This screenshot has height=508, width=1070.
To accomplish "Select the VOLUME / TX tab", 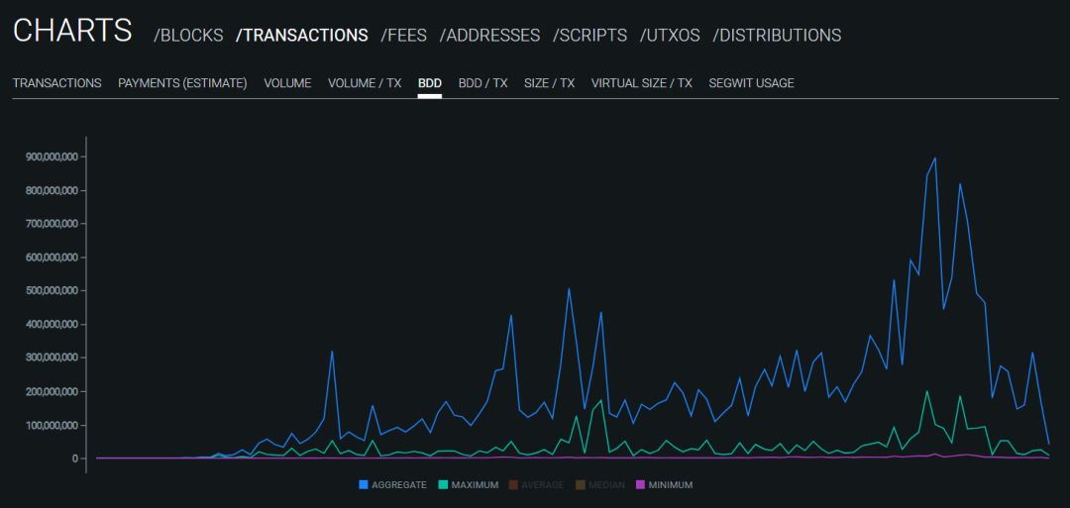I will pyautogui.click(x=365, y=83).
